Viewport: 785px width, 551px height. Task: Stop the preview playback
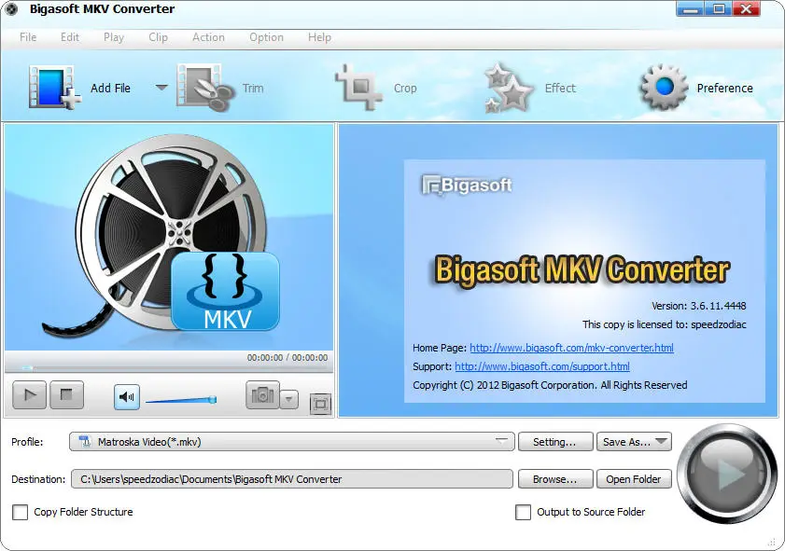[66, 395]
